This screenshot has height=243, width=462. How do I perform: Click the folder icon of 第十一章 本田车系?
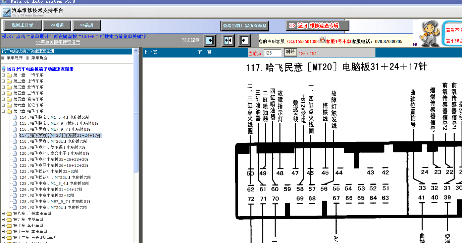coord(9,232)
